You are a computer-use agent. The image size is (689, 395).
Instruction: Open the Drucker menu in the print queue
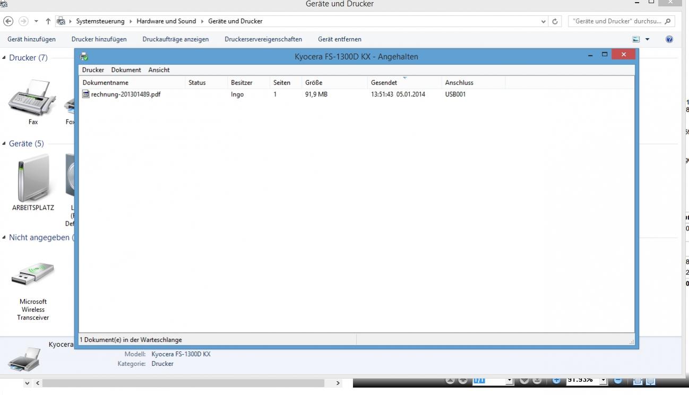tap(93, 70)
